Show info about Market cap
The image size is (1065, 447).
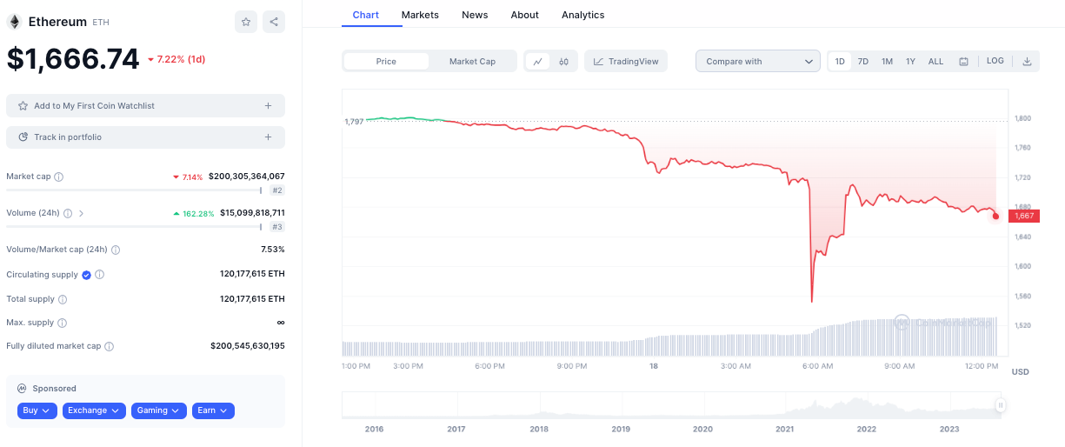tap(59, 177)
